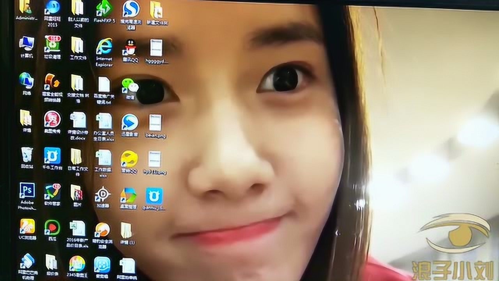The height and width of the screenshot is (281, 499).
Task: Open the text file right of QQ icon
Action: 156,48
